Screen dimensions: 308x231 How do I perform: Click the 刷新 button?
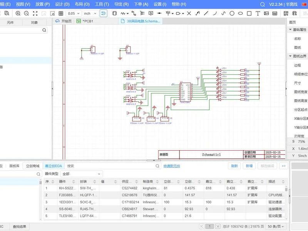(x=234, y=166)
